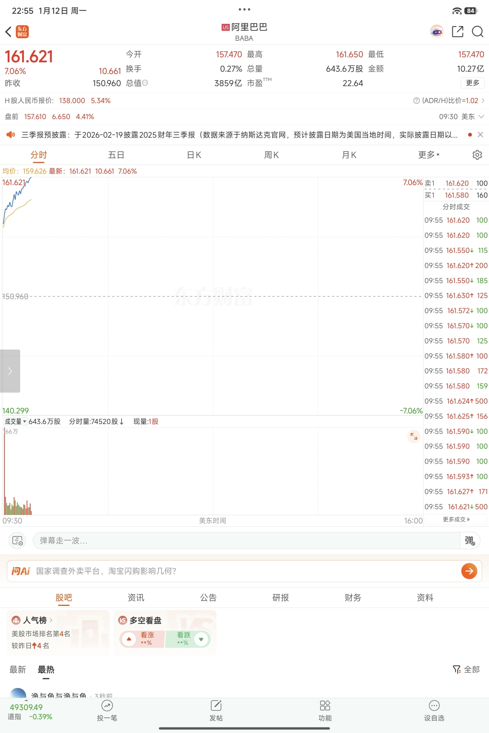
Task: Expand 更多成交 trade list
Action: [x=456, y=520]
